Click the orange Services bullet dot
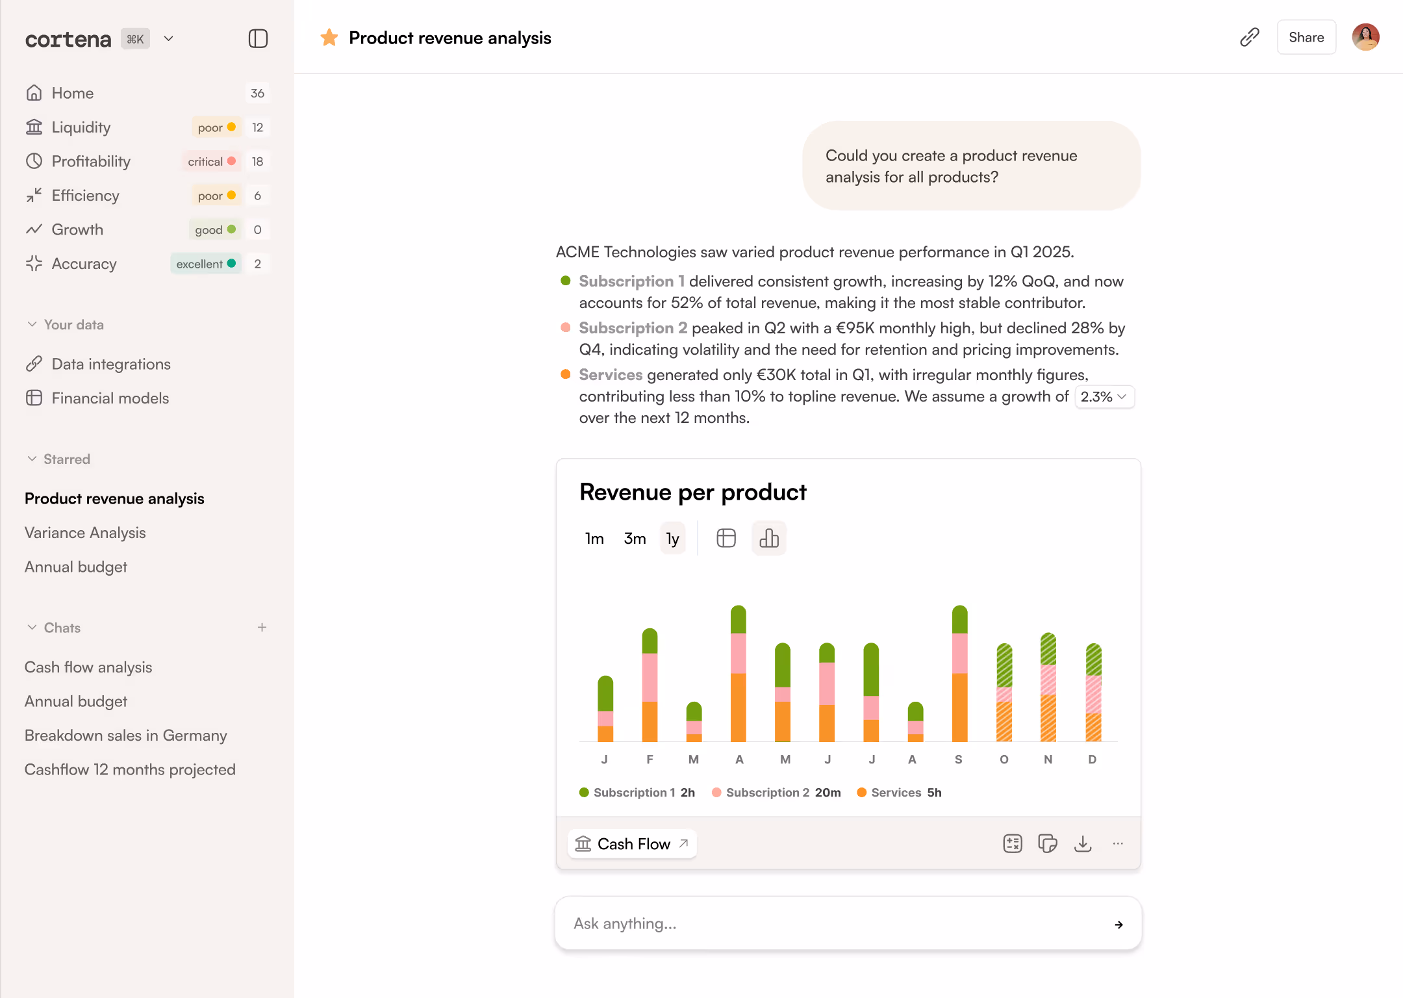 [565, 374]
